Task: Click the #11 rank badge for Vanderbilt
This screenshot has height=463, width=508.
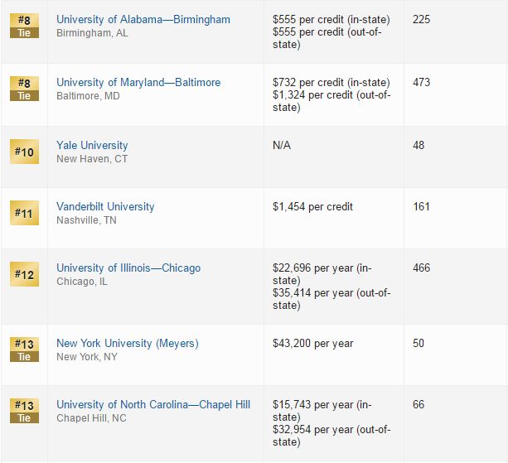Action: (x=24, y=213)
